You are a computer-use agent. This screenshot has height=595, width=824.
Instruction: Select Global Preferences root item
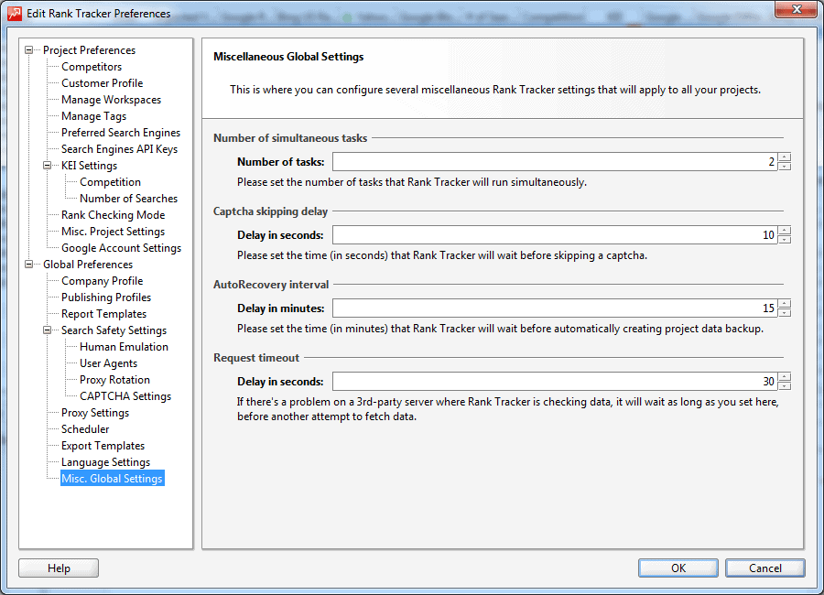coord(88,265)
